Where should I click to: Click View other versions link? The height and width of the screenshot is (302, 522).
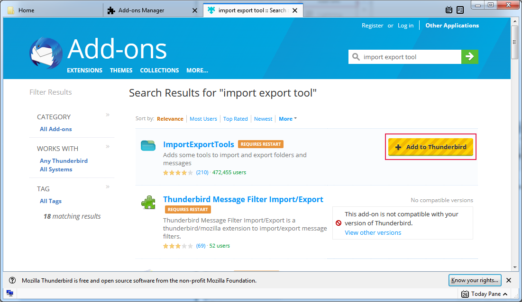373,232
